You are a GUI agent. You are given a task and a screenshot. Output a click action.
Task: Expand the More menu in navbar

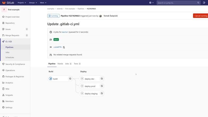[43, 3]
